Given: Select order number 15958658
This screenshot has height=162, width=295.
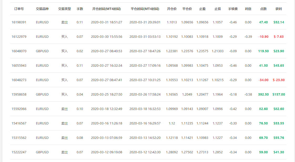Looking at the screenshot, I should [19, 94].
